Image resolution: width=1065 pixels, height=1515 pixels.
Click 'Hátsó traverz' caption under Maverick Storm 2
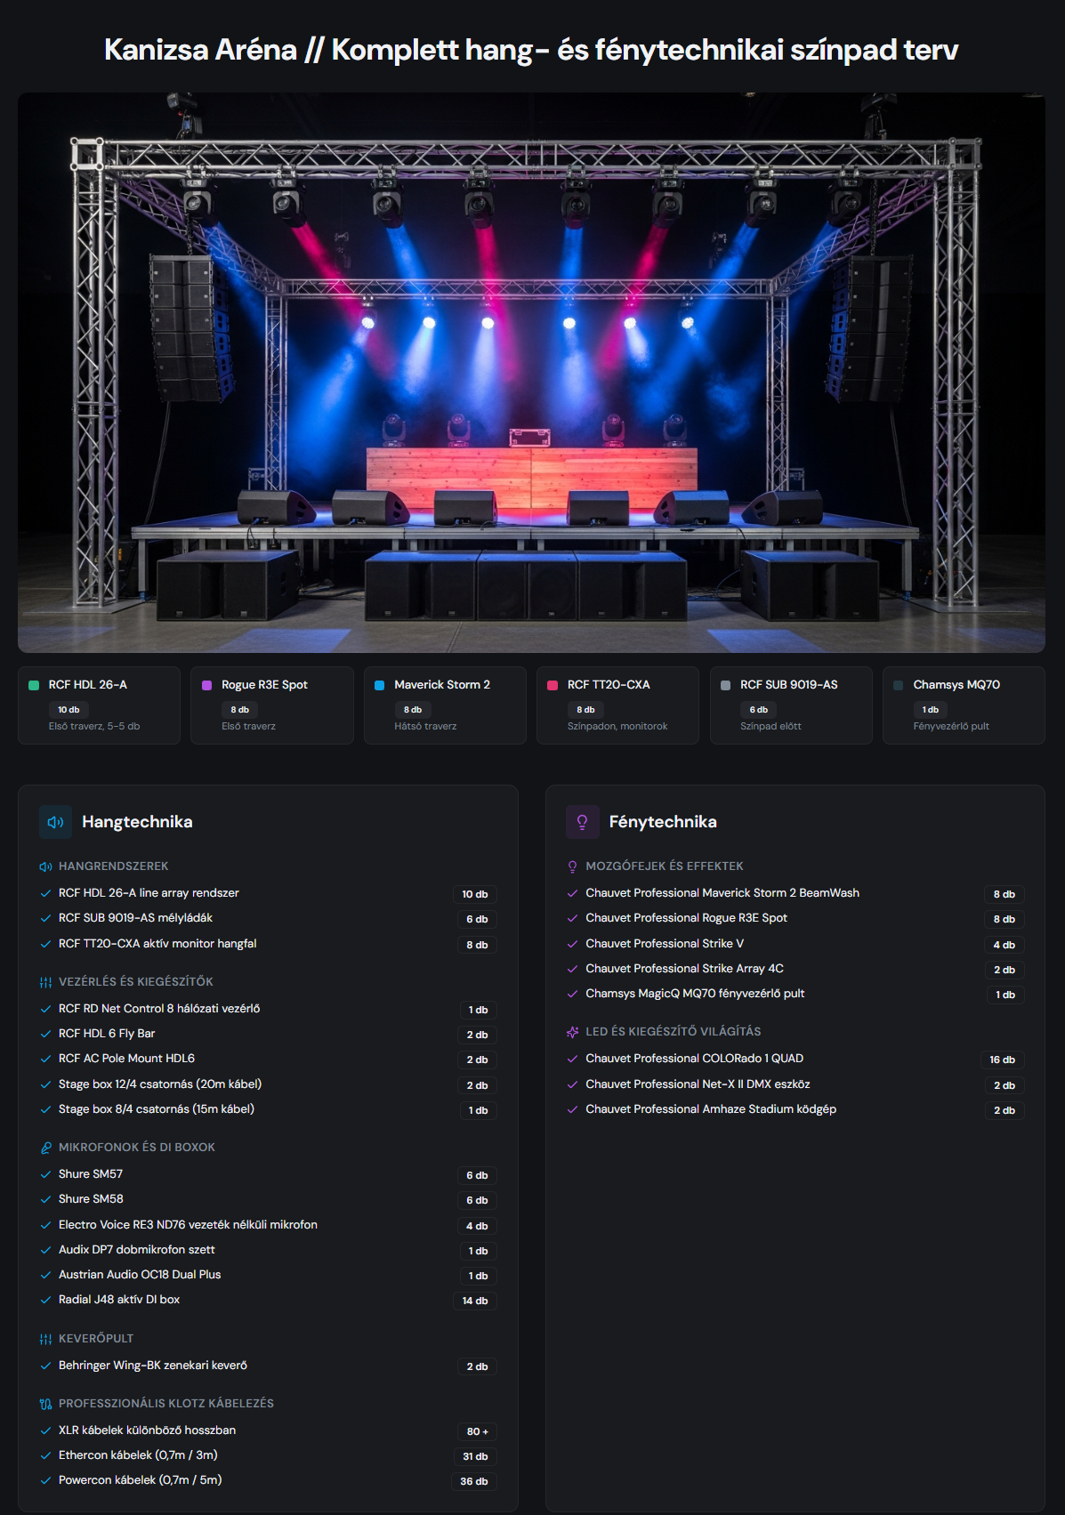(x=425, y=726)
